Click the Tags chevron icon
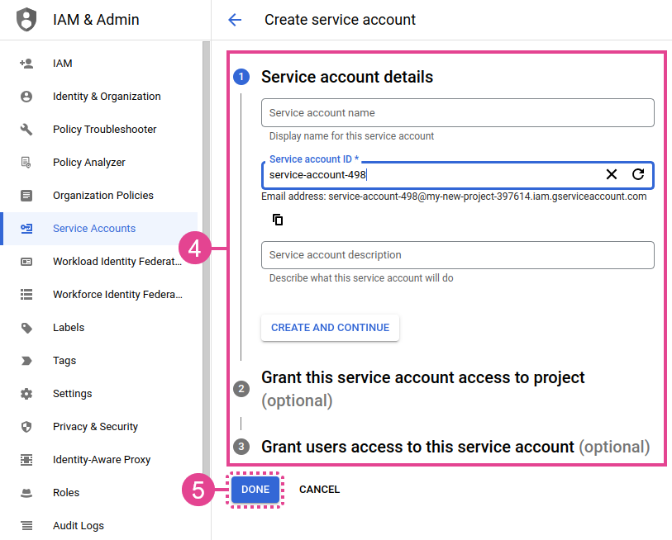The width and height of the screenshot is (672, 540). tap(26, 361)
